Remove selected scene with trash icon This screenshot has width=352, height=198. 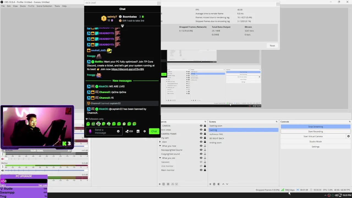pos(214,184)
